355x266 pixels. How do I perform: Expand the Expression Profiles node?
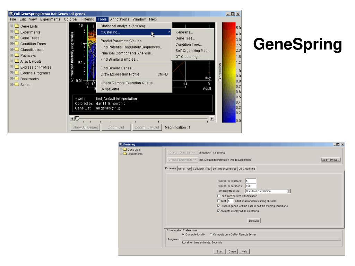click(x=11, y=67)
